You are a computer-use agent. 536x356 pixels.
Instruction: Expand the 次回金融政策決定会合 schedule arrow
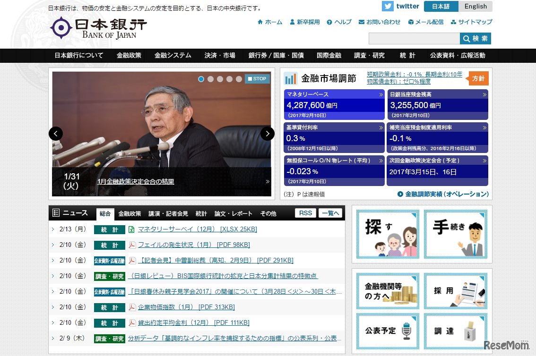(484, 161)
